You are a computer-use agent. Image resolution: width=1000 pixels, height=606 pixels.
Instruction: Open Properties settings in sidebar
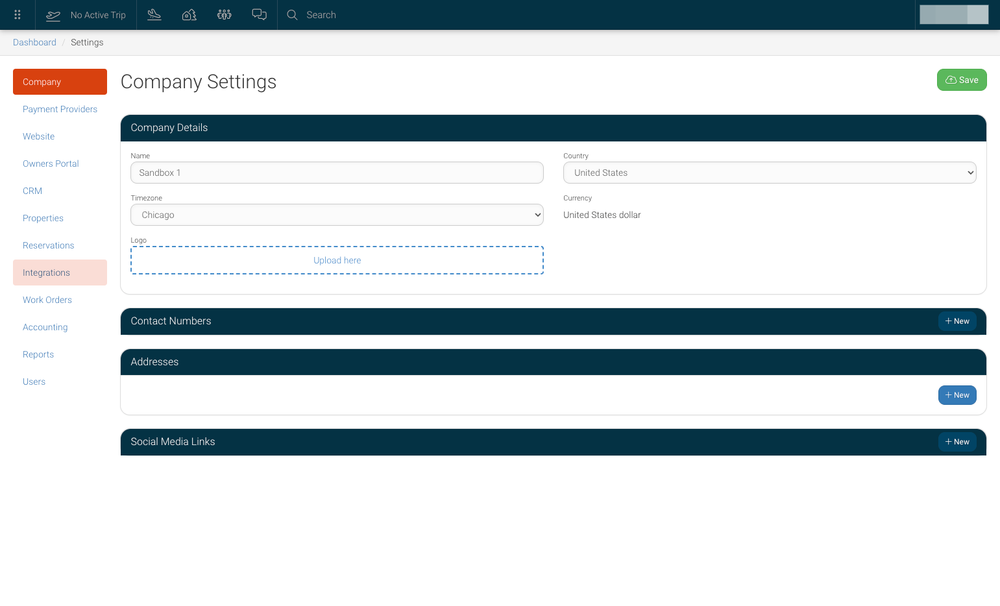click(60, 218)
